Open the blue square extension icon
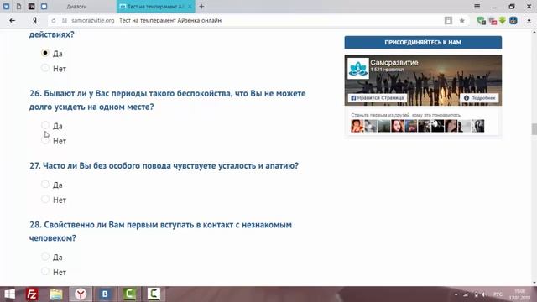The width and height of the screenshot is (537, 302). click(x=514, y=20)
